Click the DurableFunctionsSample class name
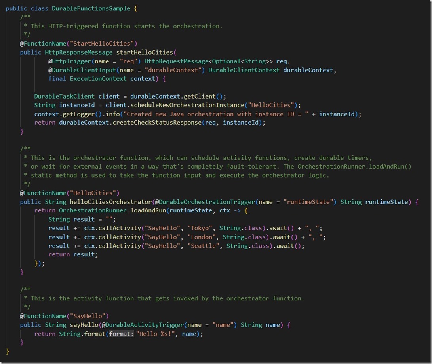Image resolution: width=432 pixels, height=364 pixels. point(91,9)
